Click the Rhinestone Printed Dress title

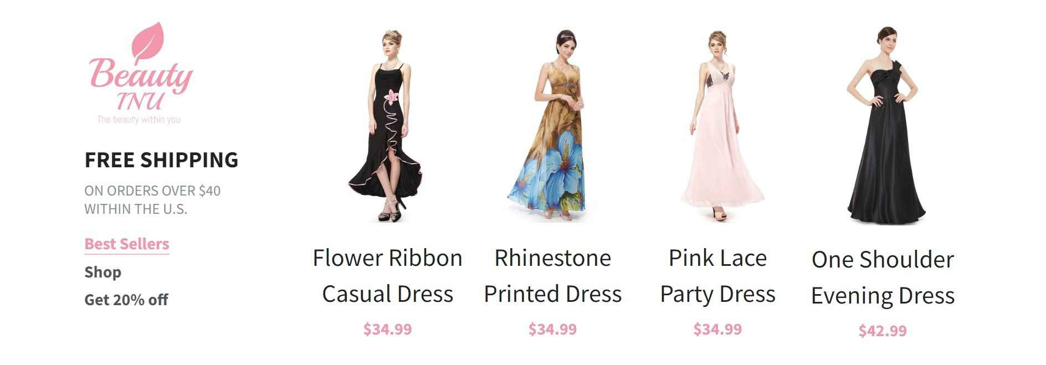[552, 276]
